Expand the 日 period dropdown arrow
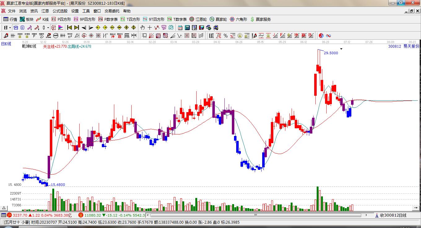This screenshot has width=421, height=228. 10,28
